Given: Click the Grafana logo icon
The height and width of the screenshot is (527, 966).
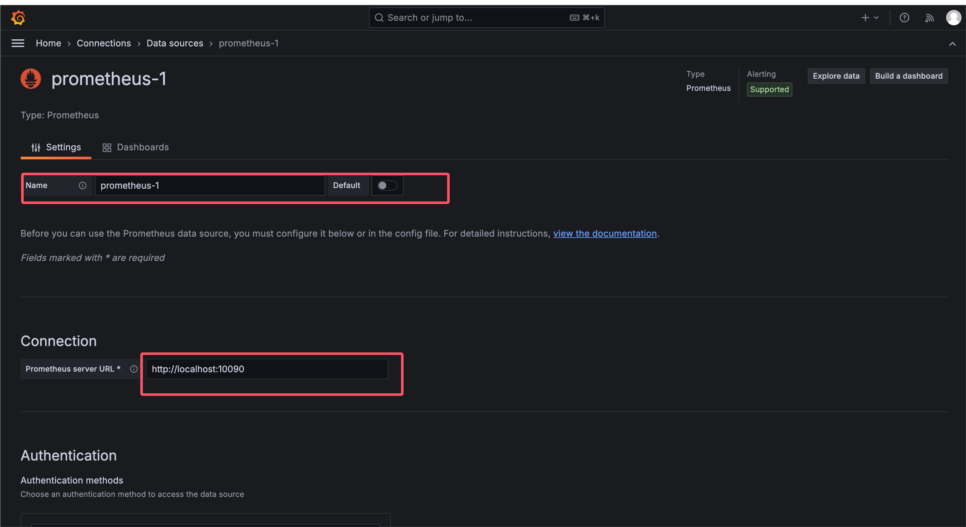Looking at the screenshot, I should point(18,18).
